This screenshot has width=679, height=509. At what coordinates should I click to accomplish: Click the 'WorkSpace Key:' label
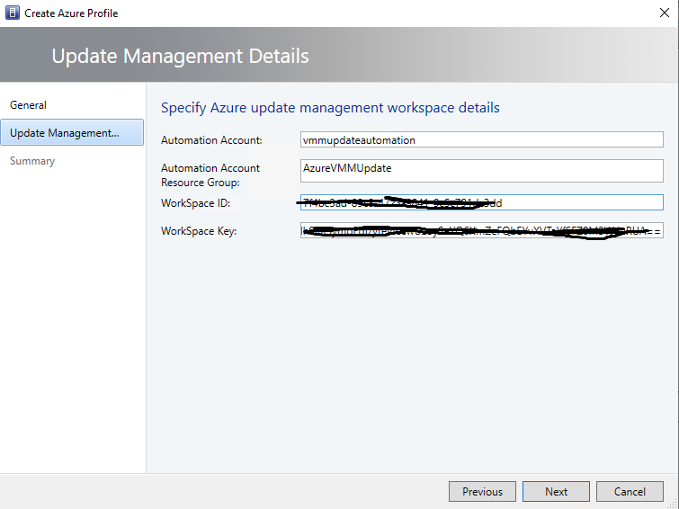(199, 231)
